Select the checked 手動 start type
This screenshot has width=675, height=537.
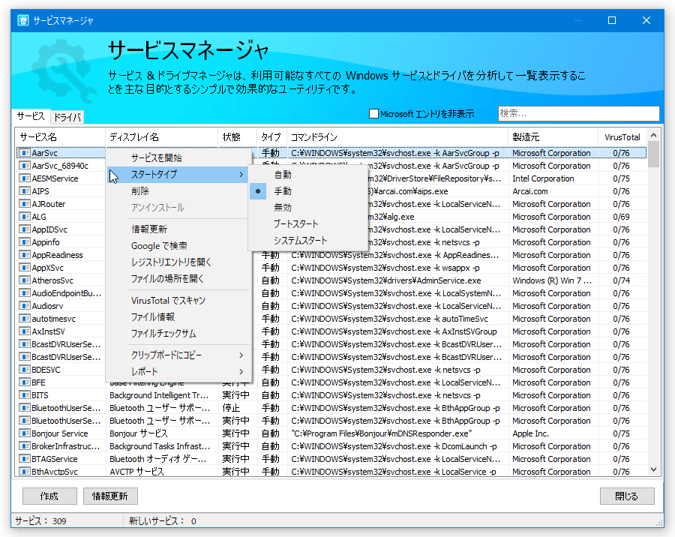[307, 191]
